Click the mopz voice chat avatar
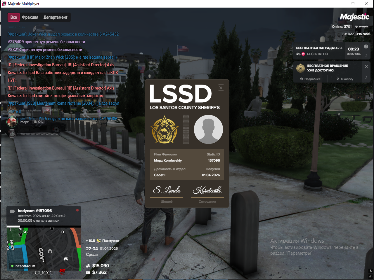The width and height of the screenshot is (374, 280). click(x=12, y=122)
